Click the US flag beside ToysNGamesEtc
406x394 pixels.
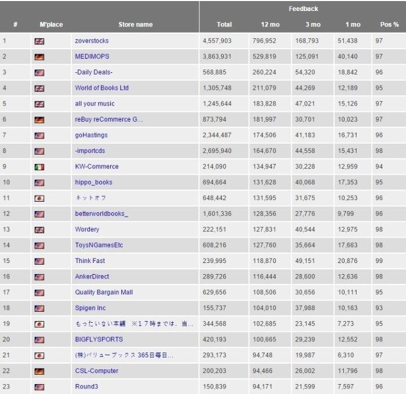39,246
